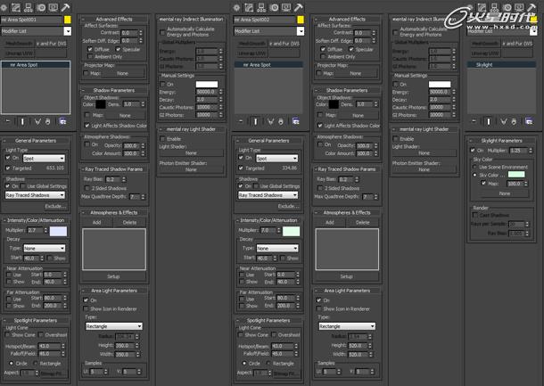
Task: Open the Light Type Spot dropdown for Spot001
Action: 44,159
